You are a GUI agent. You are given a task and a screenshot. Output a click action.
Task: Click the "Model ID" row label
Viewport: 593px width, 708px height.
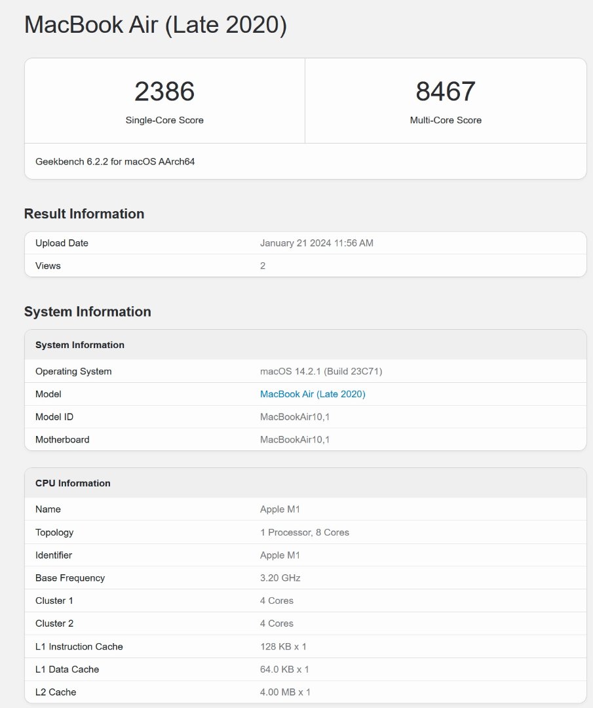pos(54,417)
